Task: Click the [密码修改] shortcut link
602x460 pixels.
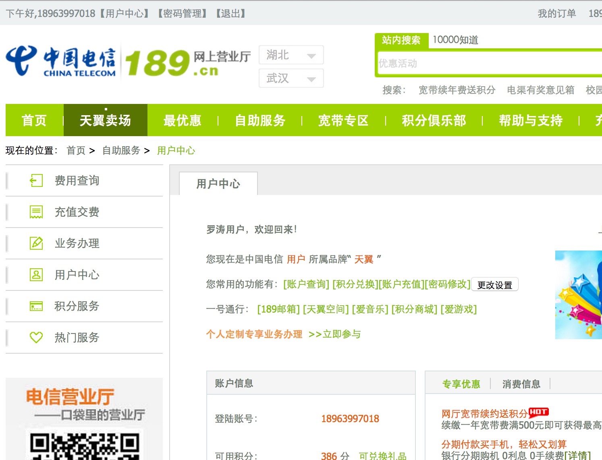Action: point(448,284)
